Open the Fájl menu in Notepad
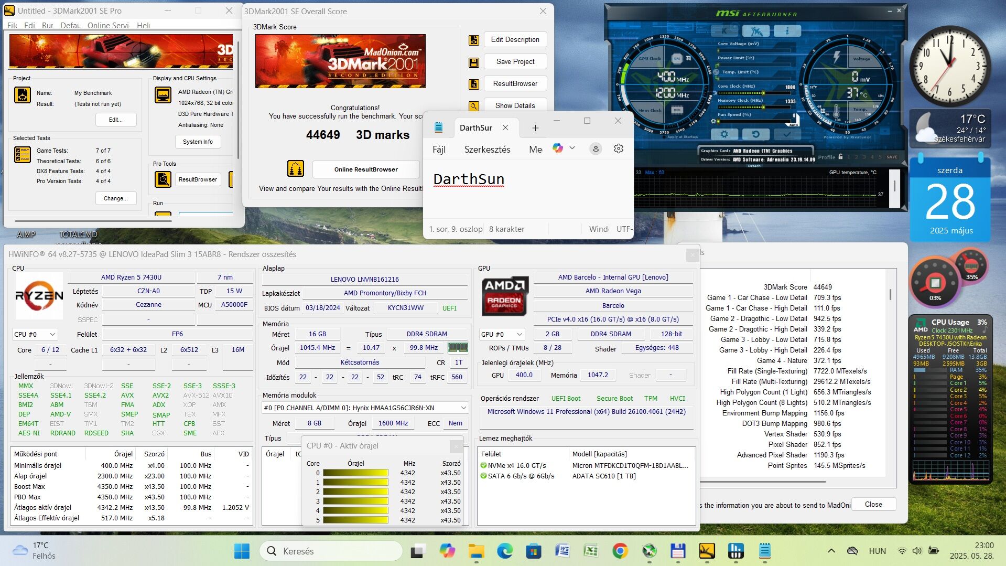Screen dimensions: 1006x566 [439, 149]
